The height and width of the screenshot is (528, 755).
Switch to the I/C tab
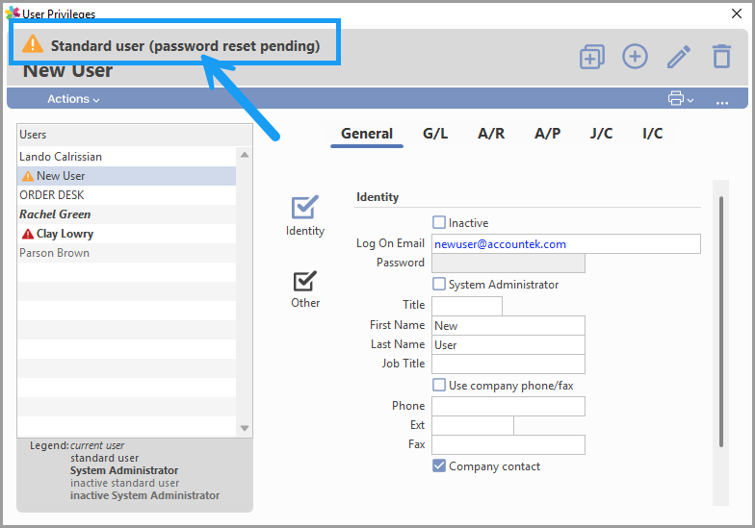653,134
